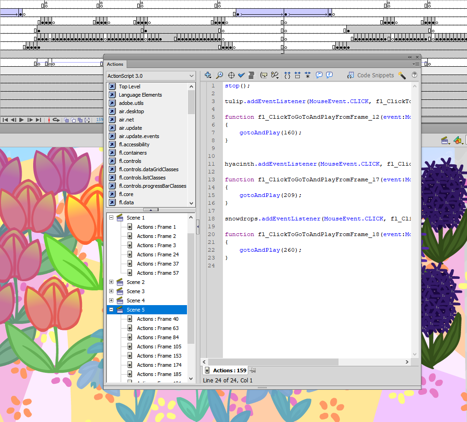Open the Actions panel options menu
The image size is (467, 422).
[x=416, y=64]
